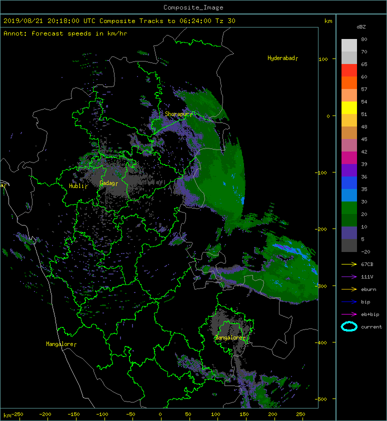Click the -50 tick on the horizontal axis
Viewport: 387px width, 421px height.
(x=130, y=414)
